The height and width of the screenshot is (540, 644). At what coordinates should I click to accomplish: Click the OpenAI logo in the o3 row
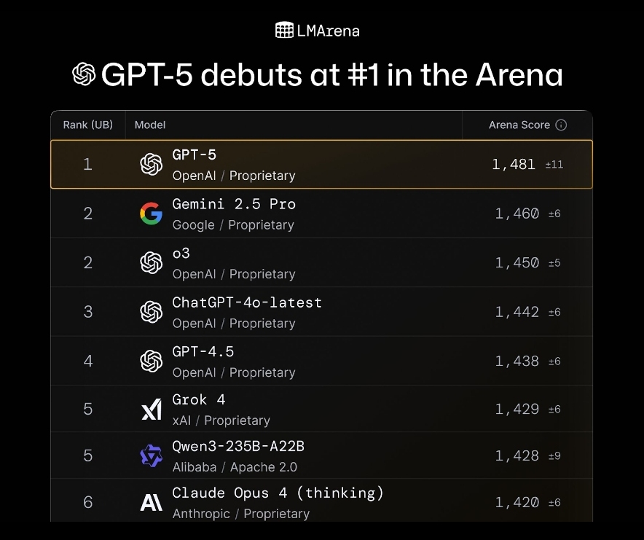point(151,262)
